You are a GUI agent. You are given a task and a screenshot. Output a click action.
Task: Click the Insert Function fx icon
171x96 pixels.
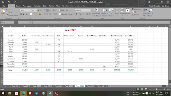click(x=30, y=22)
